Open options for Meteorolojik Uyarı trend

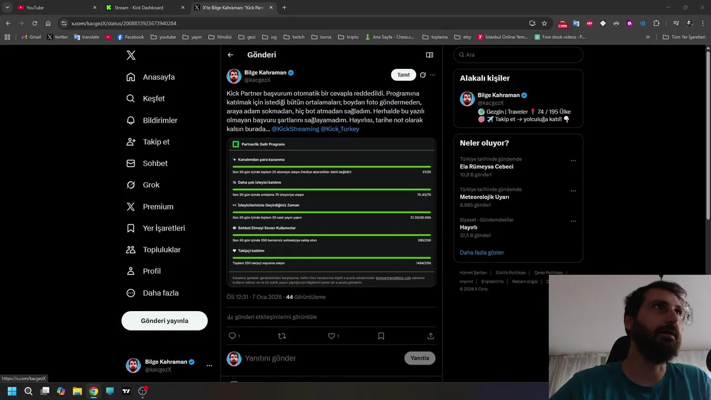[573, 191]
